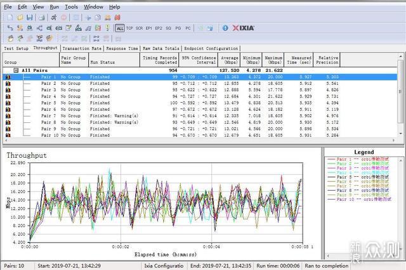Select the Pair 2 row
Image resolution: width=406 pixels, height=270 pixels.
coord(200,83)
